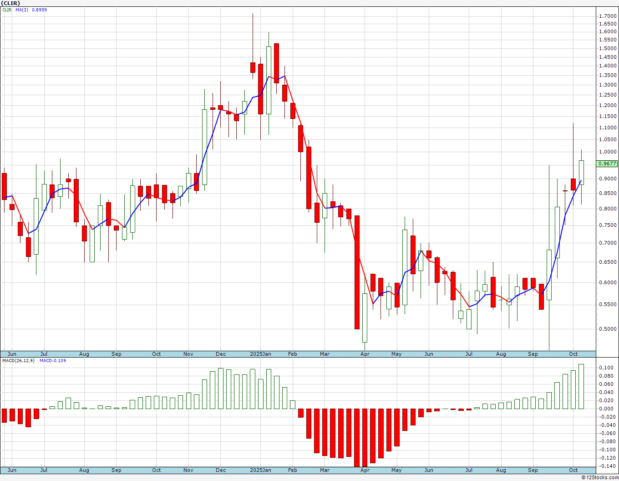
Task: Select Feb on the price chart time axis
Action: [292, 354]
